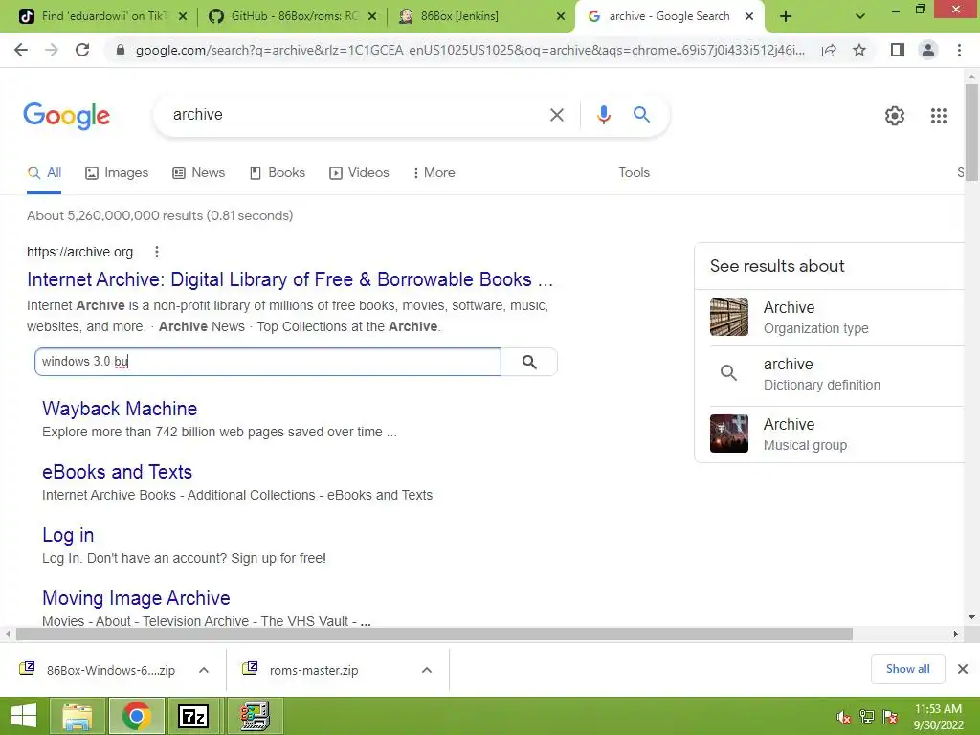
Task: Open search Tools
Action: click(x=634, y=173)
